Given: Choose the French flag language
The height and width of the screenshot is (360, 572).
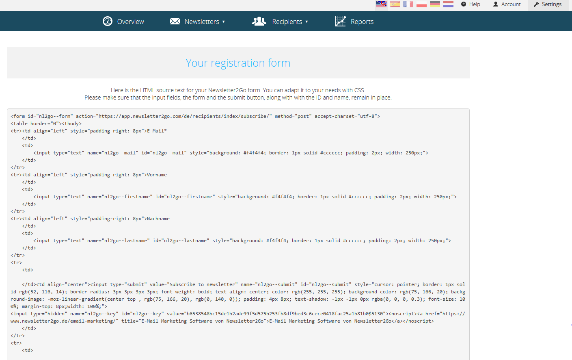Looking at the screenshot, I should coord(408,4).
